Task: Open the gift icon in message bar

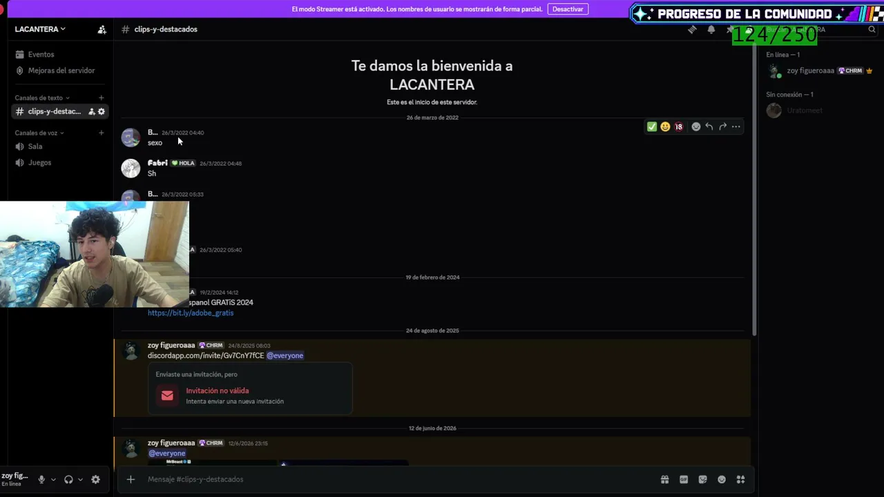Action: point(664,480)
